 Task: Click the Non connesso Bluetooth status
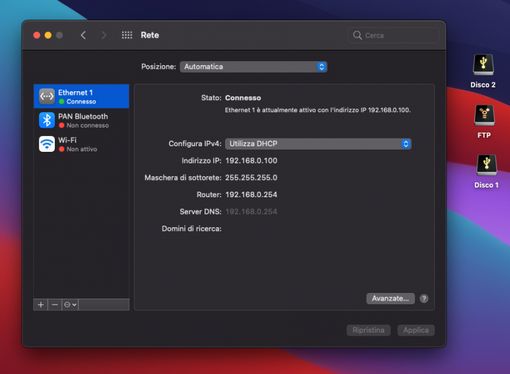(x=87, y=125)
